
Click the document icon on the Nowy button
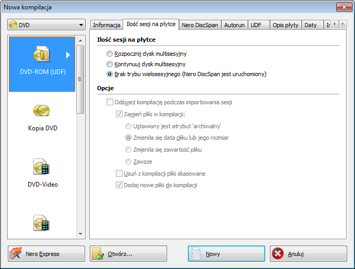[196, 254]
